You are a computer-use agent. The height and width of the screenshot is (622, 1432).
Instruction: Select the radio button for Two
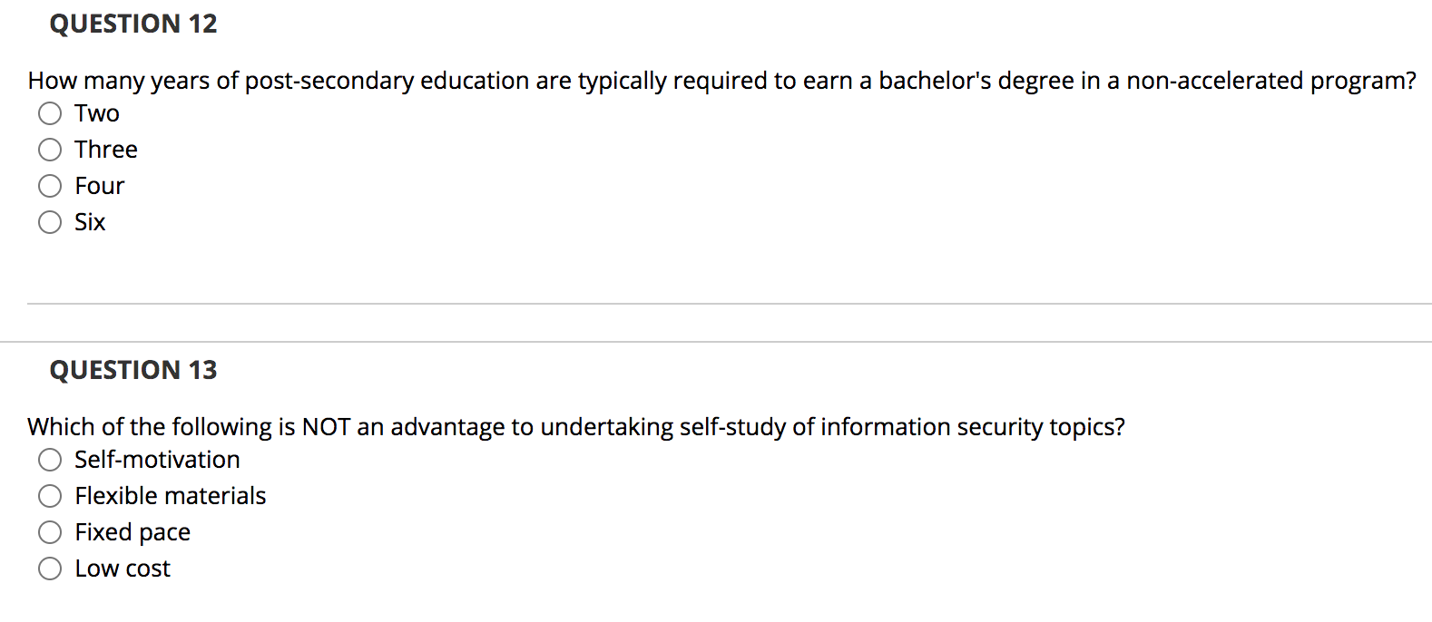pos(50,113)
